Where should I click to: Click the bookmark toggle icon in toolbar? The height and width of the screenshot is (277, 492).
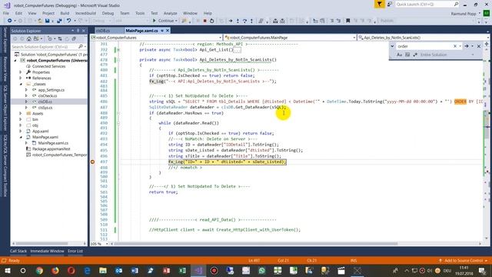click(x=347, y=21)
